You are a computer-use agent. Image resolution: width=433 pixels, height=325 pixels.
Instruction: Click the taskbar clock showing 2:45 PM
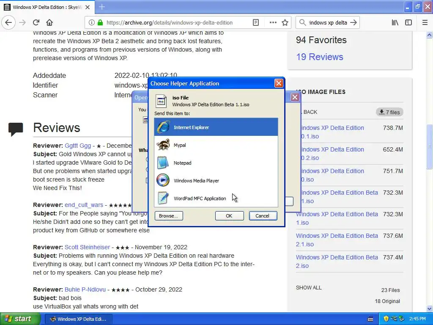[417, 319]
